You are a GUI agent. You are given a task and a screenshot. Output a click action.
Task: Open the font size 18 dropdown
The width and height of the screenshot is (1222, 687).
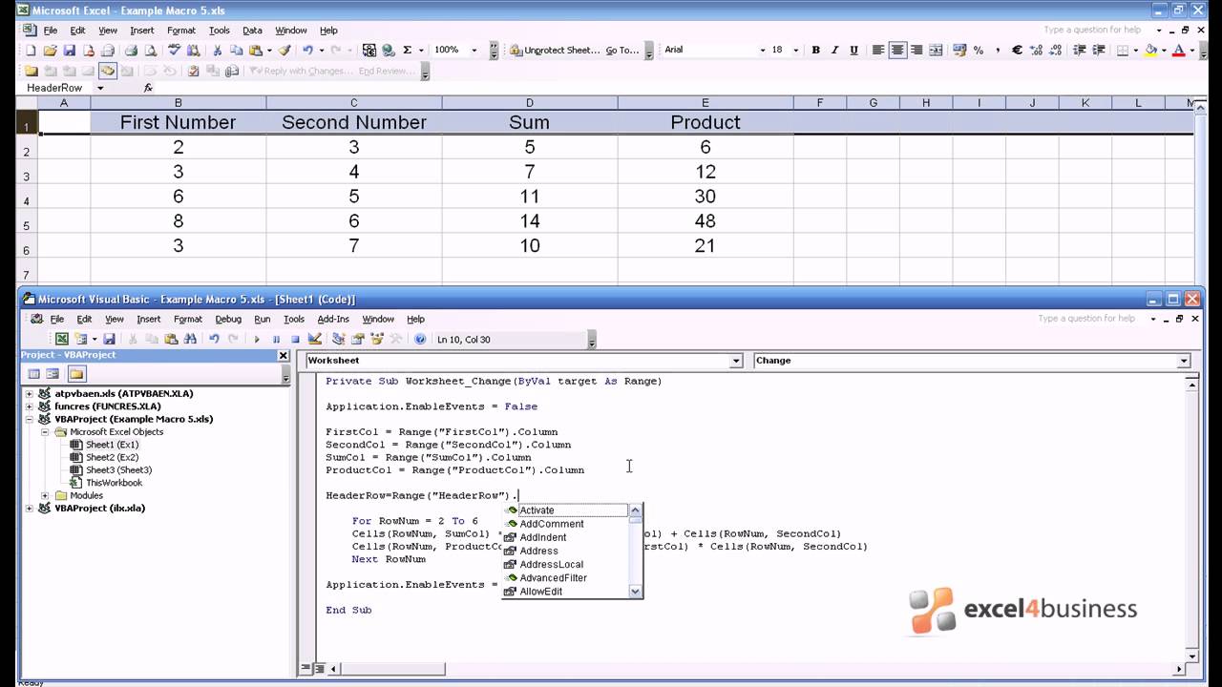coord(795,51)
